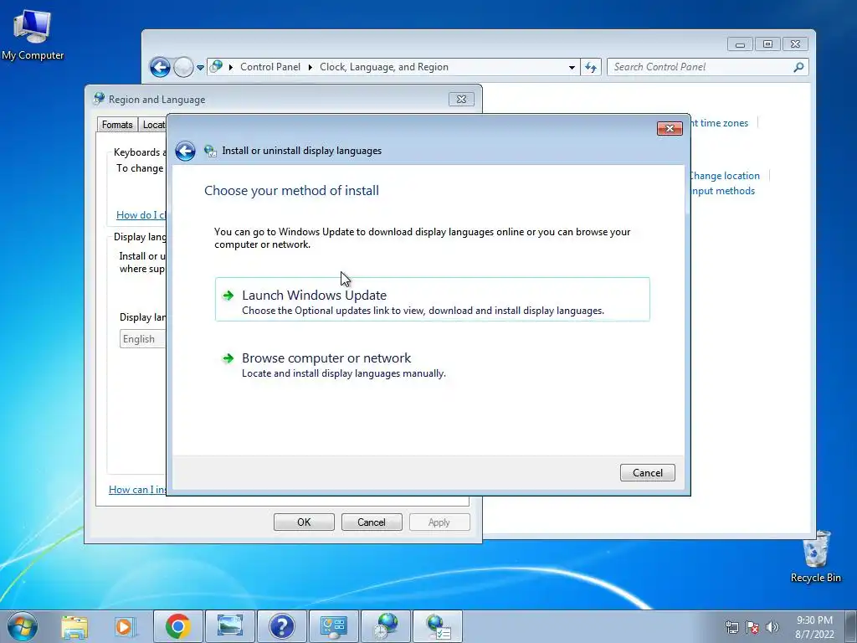Open the My Computer desktop icon

(33, 35)
